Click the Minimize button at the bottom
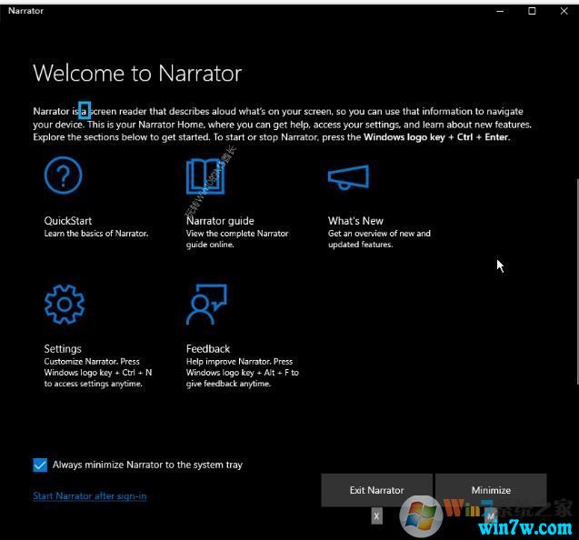Screen dimensions: 579x540 coord(491,490)
